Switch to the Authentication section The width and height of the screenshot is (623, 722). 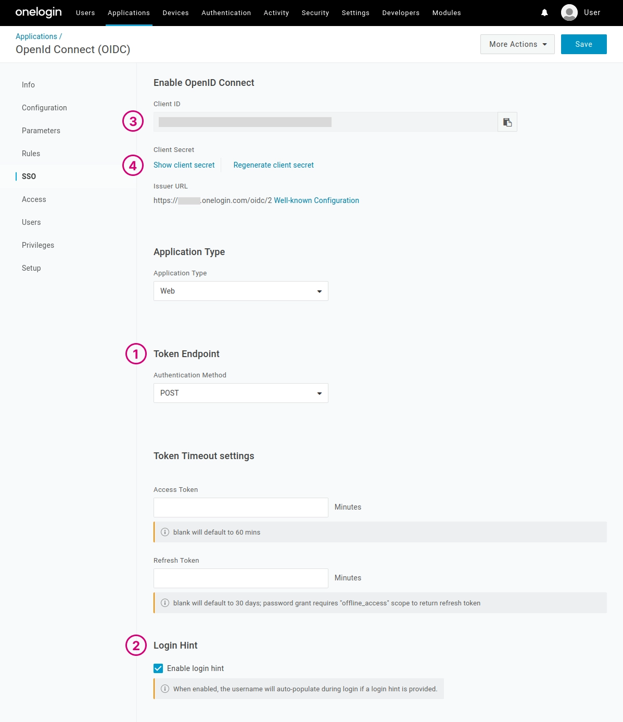[226, 12]
